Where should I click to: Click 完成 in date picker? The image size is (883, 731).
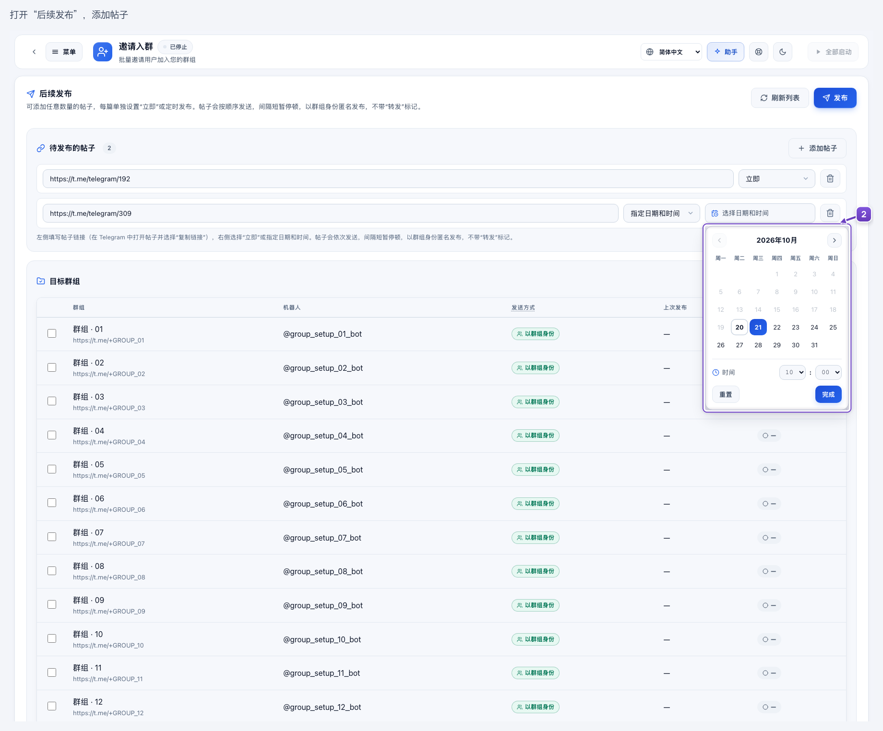828,394
